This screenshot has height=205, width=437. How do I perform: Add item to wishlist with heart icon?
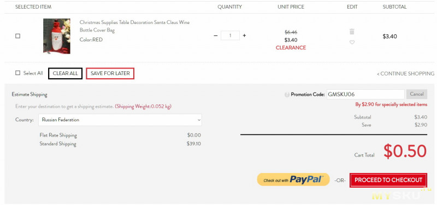click(352, 42)
